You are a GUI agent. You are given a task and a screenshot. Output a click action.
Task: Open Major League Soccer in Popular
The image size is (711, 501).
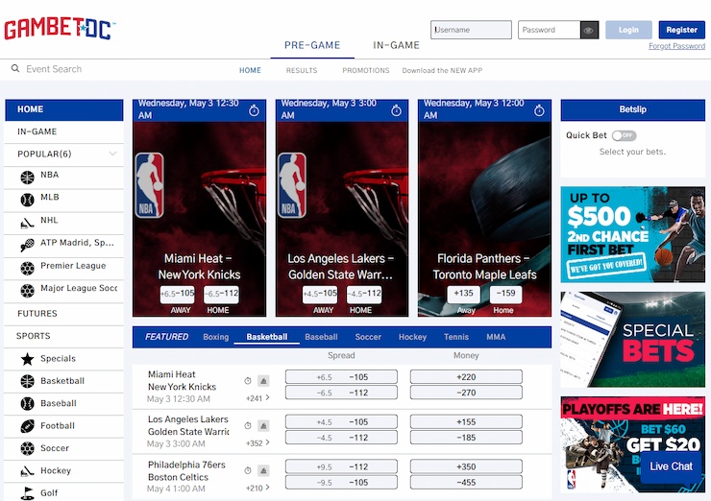coord(64,290)
